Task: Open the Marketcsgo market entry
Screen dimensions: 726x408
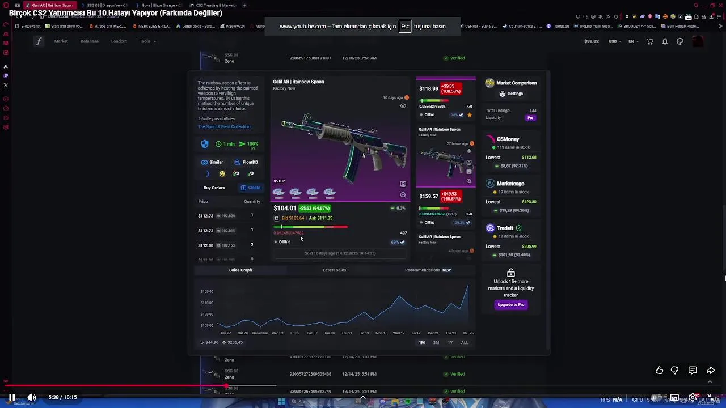Action: point(510,197)
